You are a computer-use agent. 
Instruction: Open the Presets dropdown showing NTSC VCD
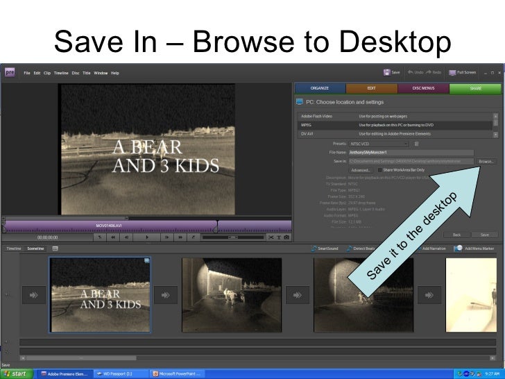[x=379, y=144]
